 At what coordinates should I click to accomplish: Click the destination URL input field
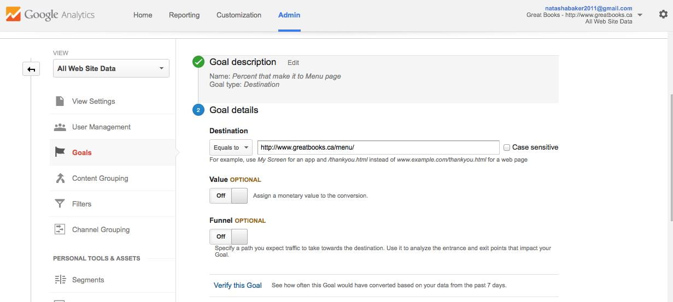pos(378,147)
